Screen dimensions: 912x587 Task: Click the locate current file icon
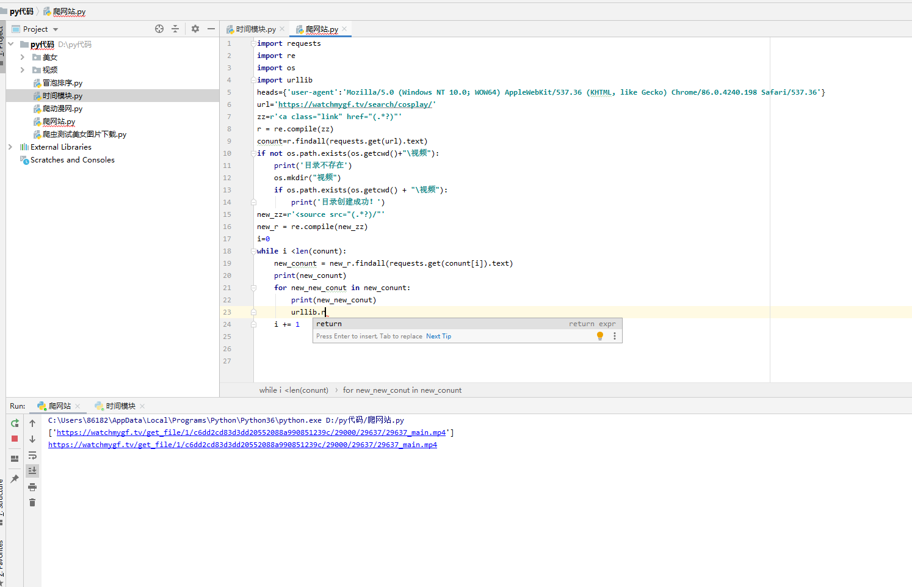[x=159, y=29]
